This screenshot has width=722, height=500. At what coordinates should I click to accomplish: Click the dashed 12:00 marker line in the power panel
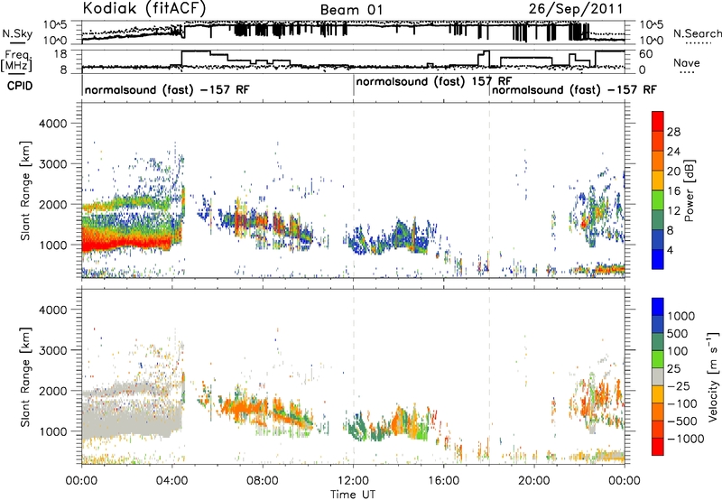pyautogui.click(x=354, y=190)
